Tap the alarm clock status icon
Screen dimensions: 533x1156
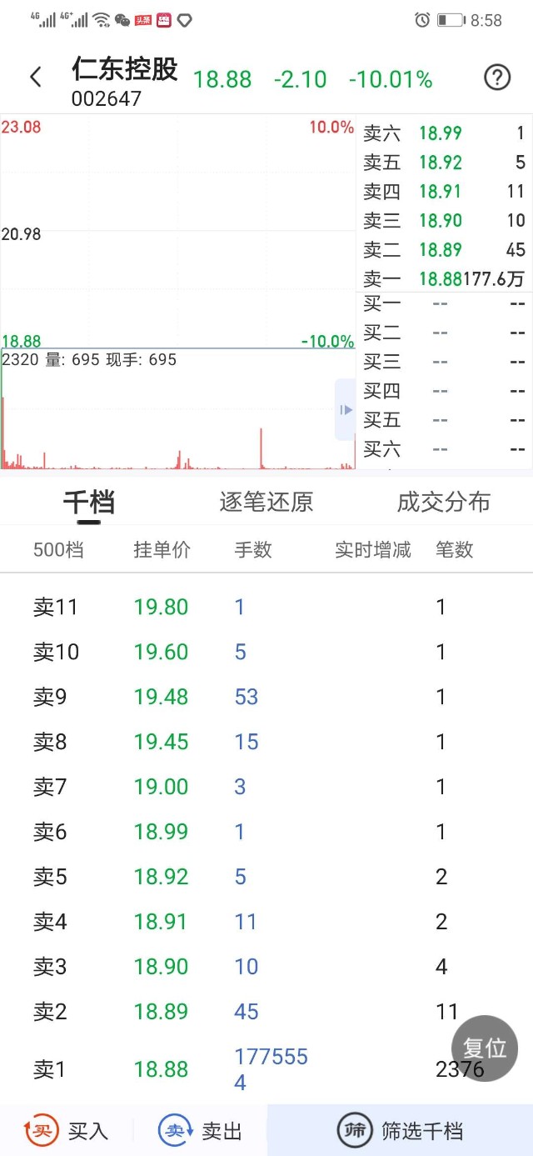click(x=422, y=20)
